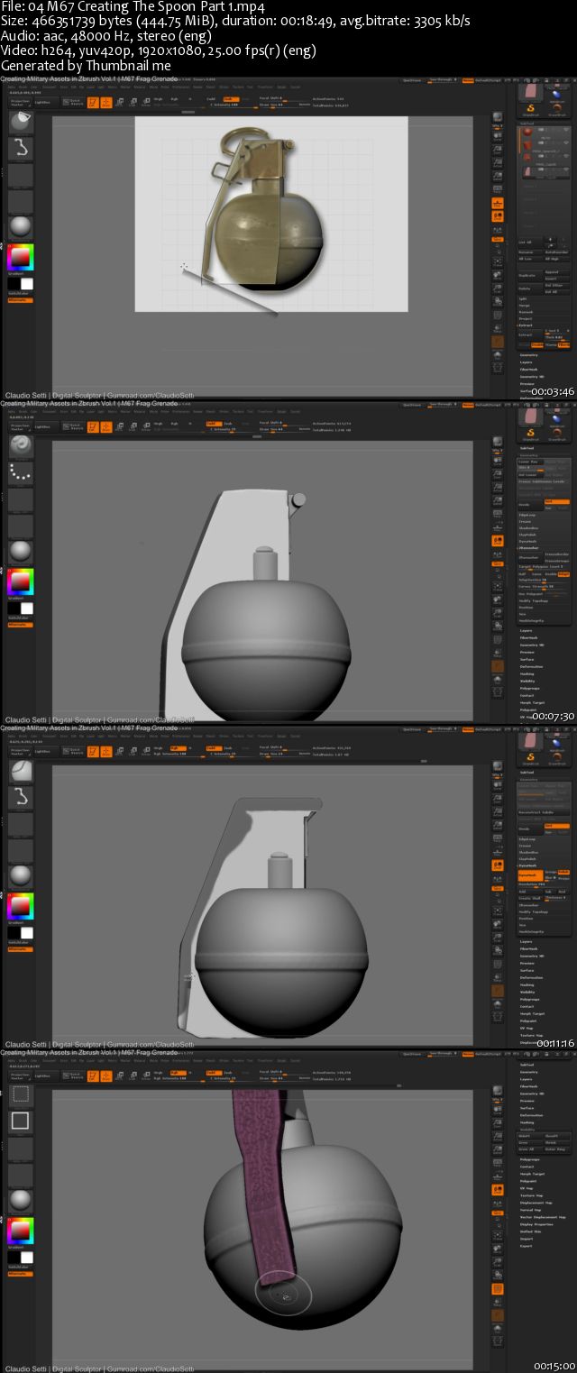Open the Zscript menu in 00:03:46 frame
Screen dimensions: 577x1373
(x=295, y=87)
